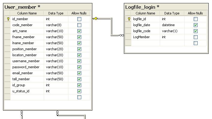Click the logfile_date column name cell
Image resolution: width=212 pixels, height=119 pixels.
(145, 25)
